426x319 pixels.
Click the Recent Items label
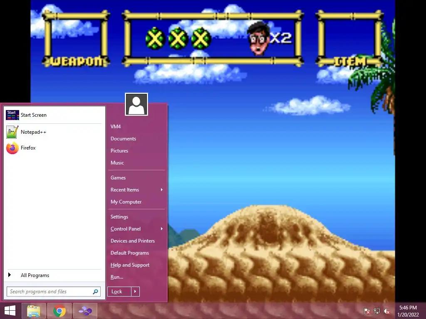pos(125,189)
